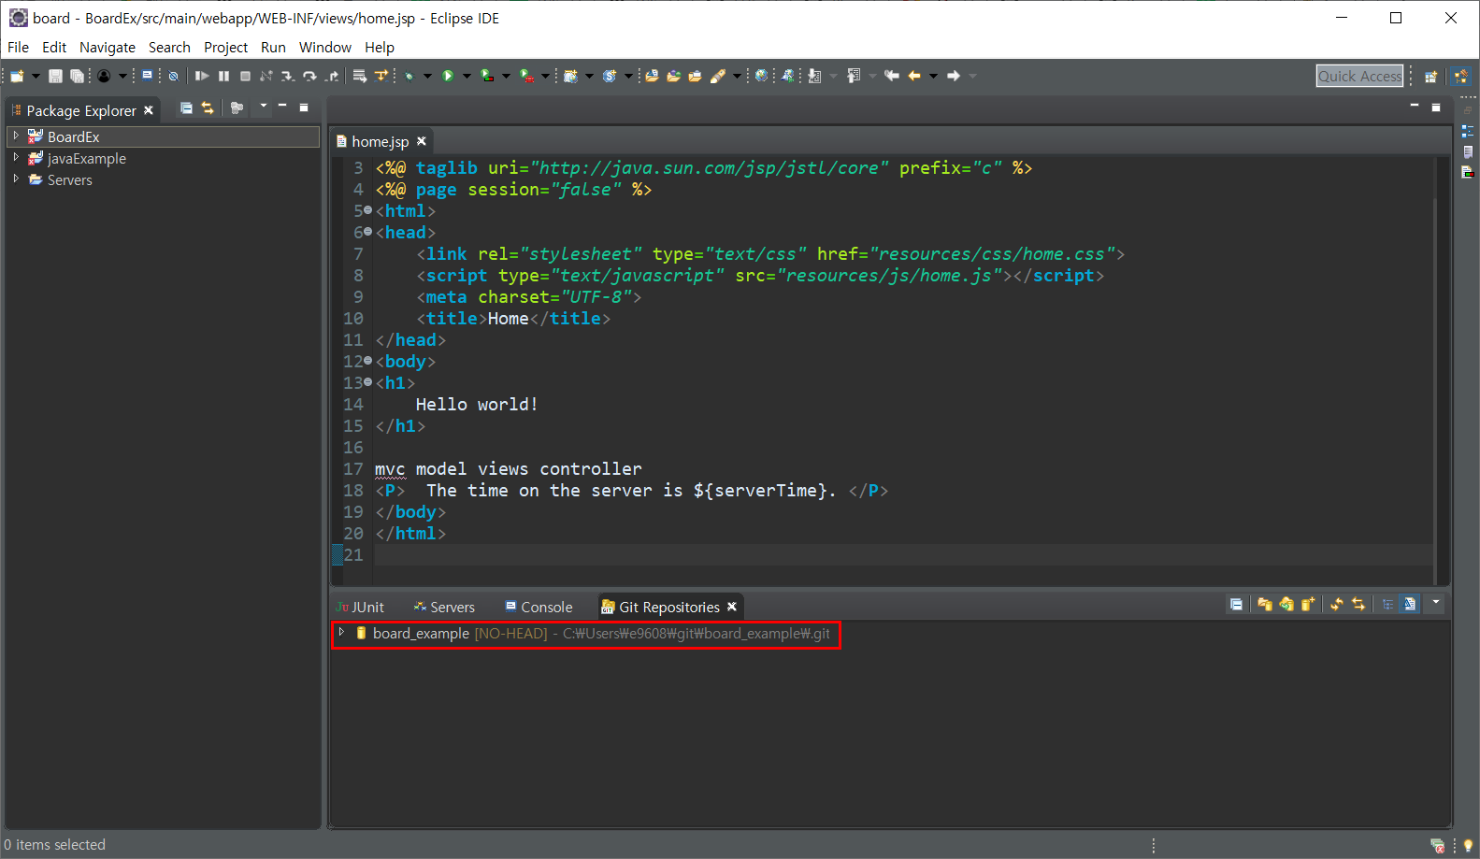This screenshot has width=1480, height=859.
Task: Click the Last Edit Location arrow icon
Action: pyautogui.click(x=891, y=76)
